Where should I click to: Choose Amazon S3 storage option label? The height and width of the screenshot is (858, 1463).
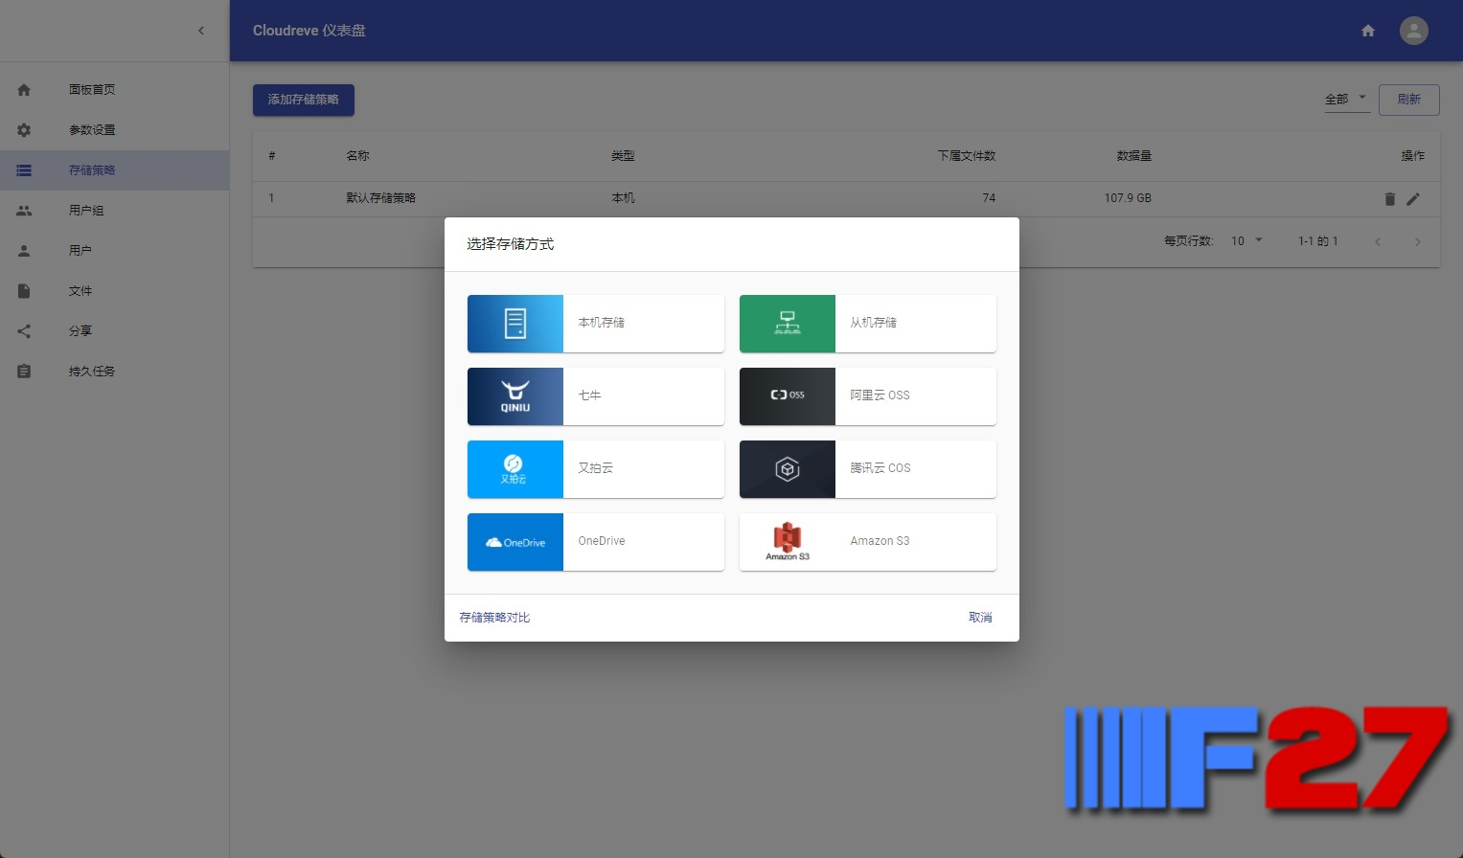pyautogui.click(x=880, y=541)
